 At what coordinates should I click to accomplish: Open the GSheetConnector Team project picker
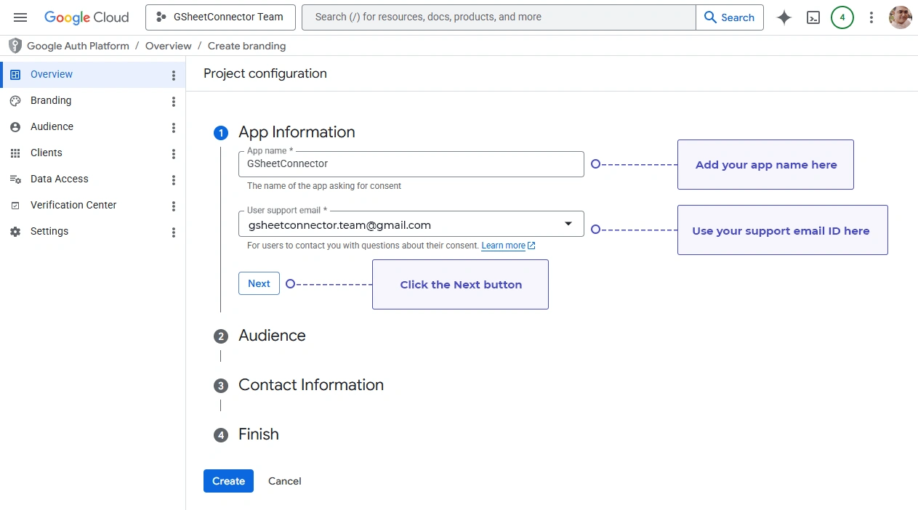click(220, 17)
